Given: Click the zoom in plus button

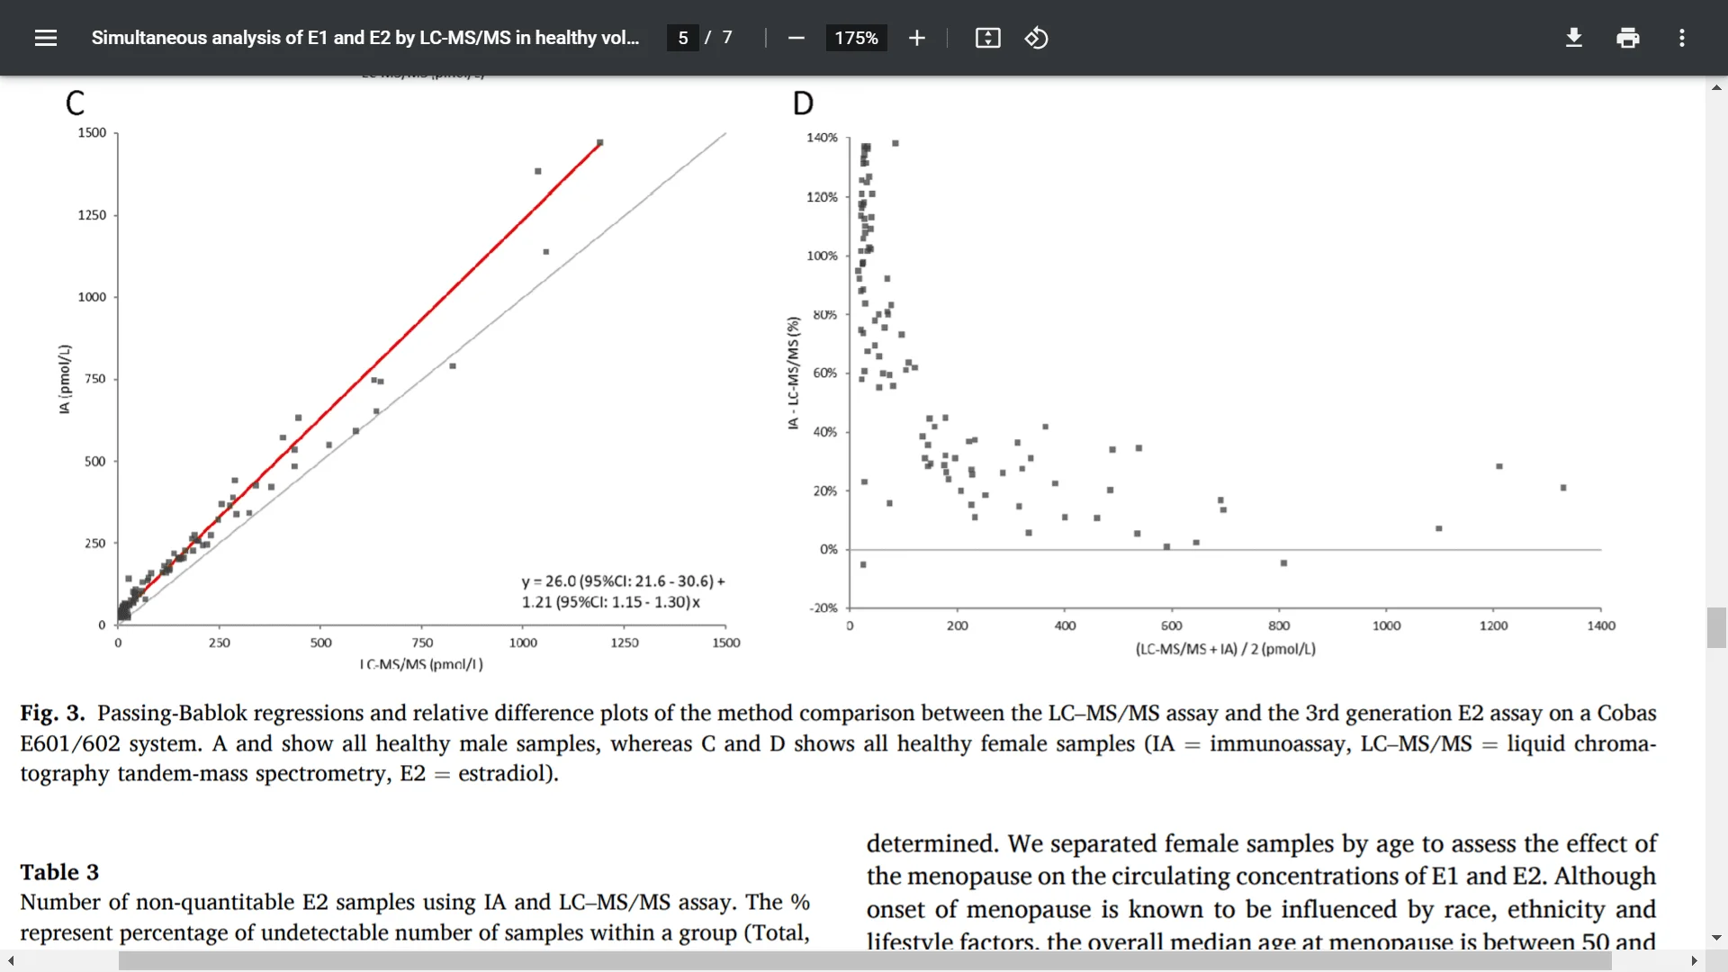Looking at the screenshot, I should click(x=916, y=38).
